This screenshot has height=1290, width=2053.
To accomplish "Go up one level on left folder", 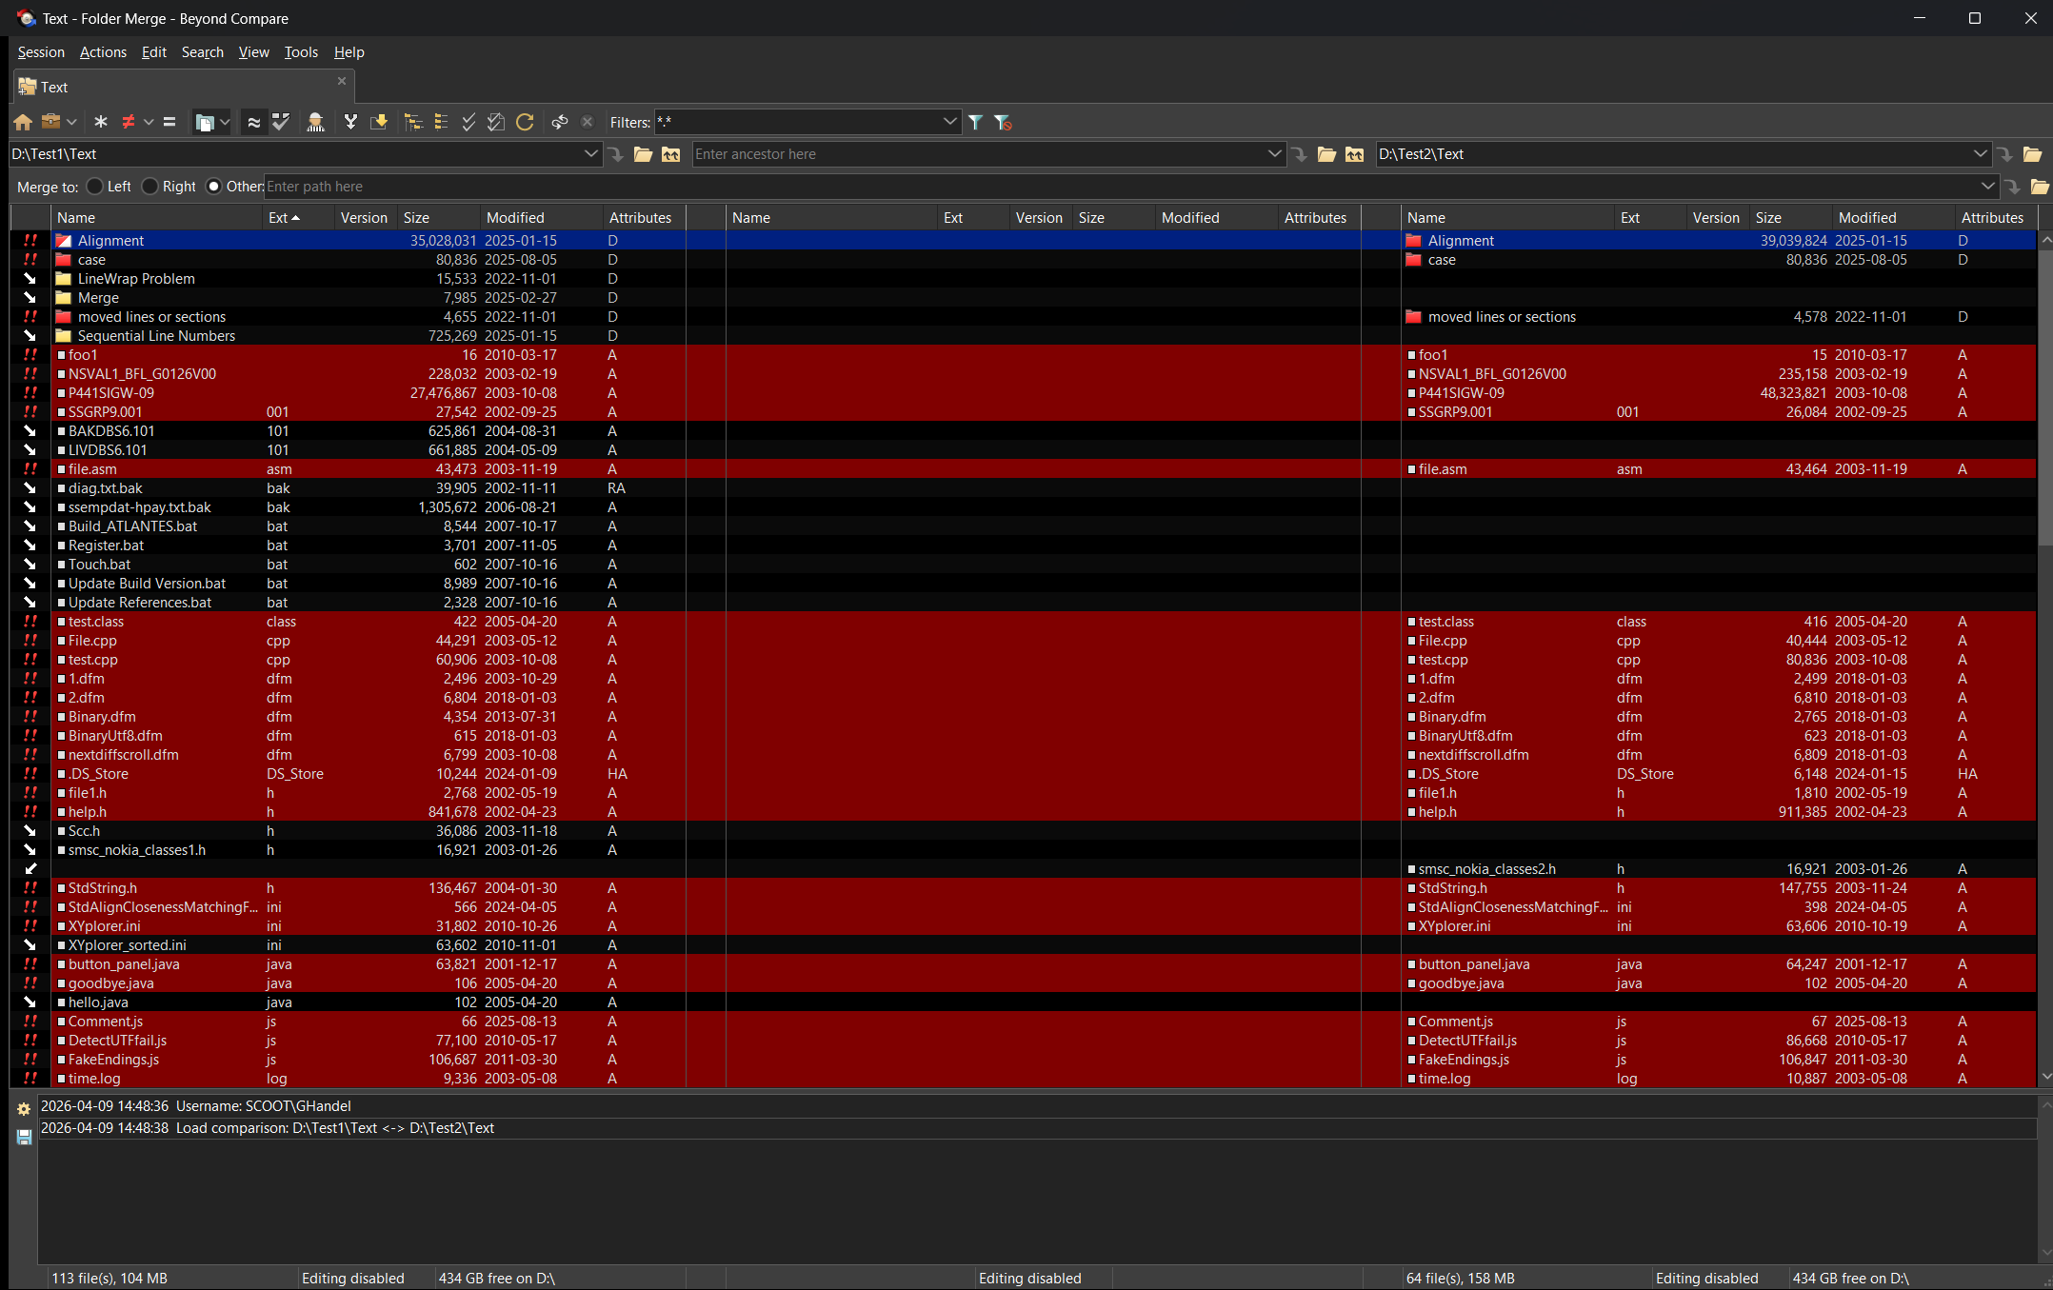I will coord(671,154).
